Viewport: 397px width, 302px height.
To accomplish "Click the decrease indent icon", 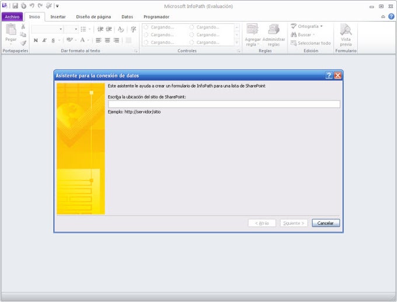I will pos(100,29).
